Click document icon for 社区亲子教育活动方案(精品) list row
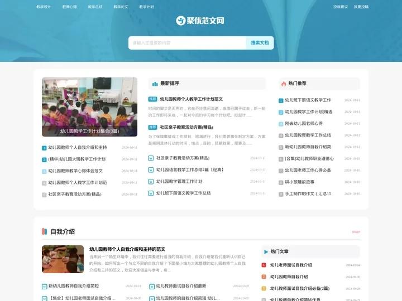The height and width of the screenshot is (301, 402). (x=151, y=158)
